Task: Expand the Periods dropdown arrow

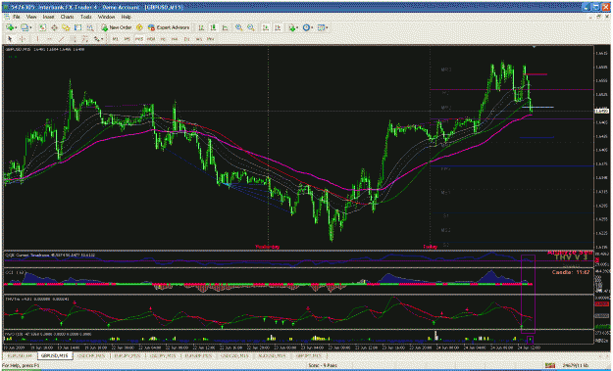Action: click(312, 27)
